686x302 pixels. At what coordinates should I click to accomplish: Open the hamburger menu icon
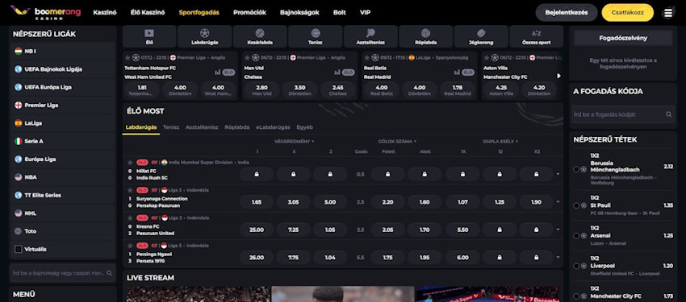tap(668, 13)
